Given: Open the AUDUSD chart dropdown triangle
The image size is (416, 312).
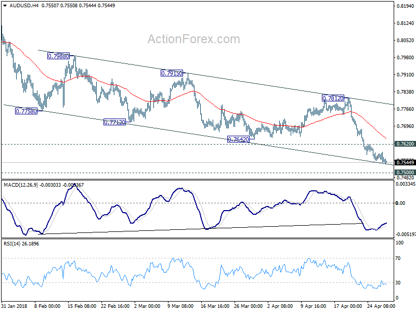Looking at the screenshot, I should (5, 6).
